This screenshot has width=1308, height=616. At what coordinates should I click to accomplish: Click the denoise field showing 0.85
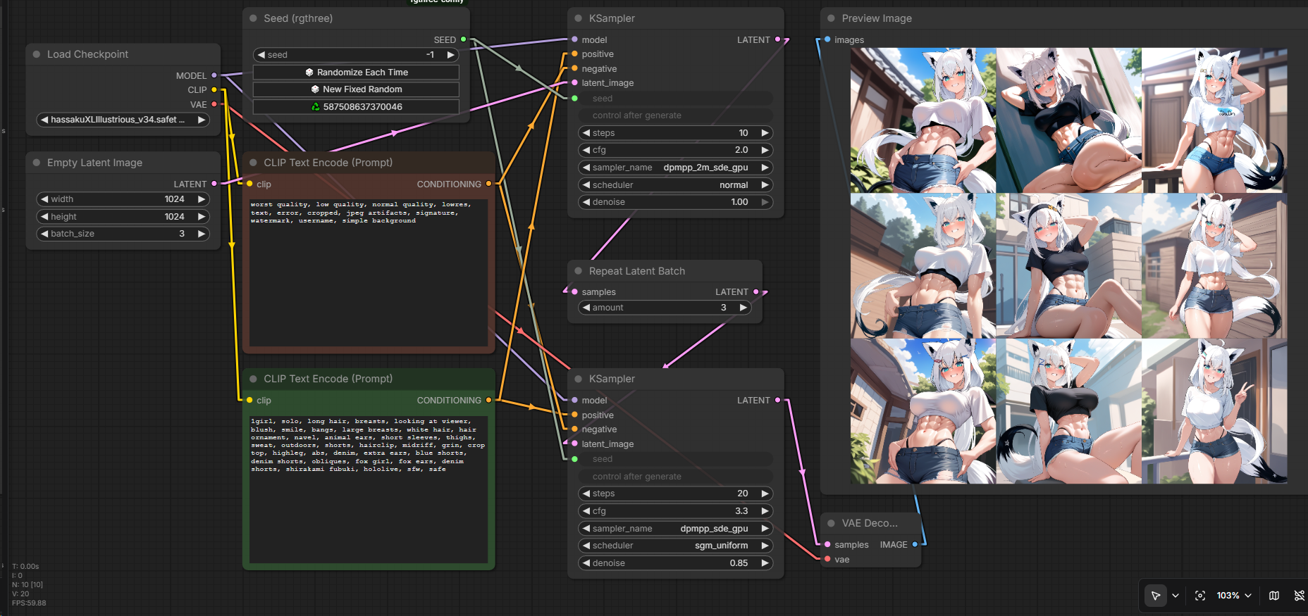click(676, 563)
